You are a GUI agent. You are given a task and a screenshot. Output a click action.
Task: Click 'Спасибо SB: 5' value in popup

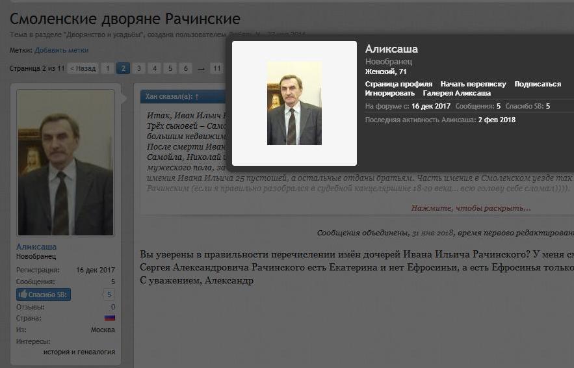547,106
